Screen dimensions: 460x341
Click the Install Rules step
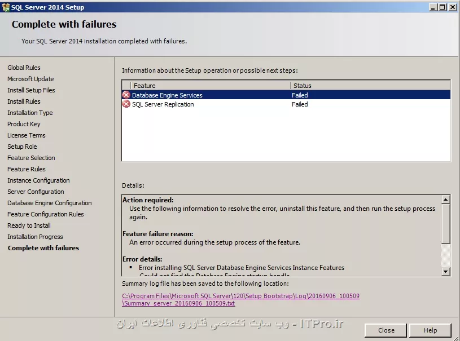24,101
